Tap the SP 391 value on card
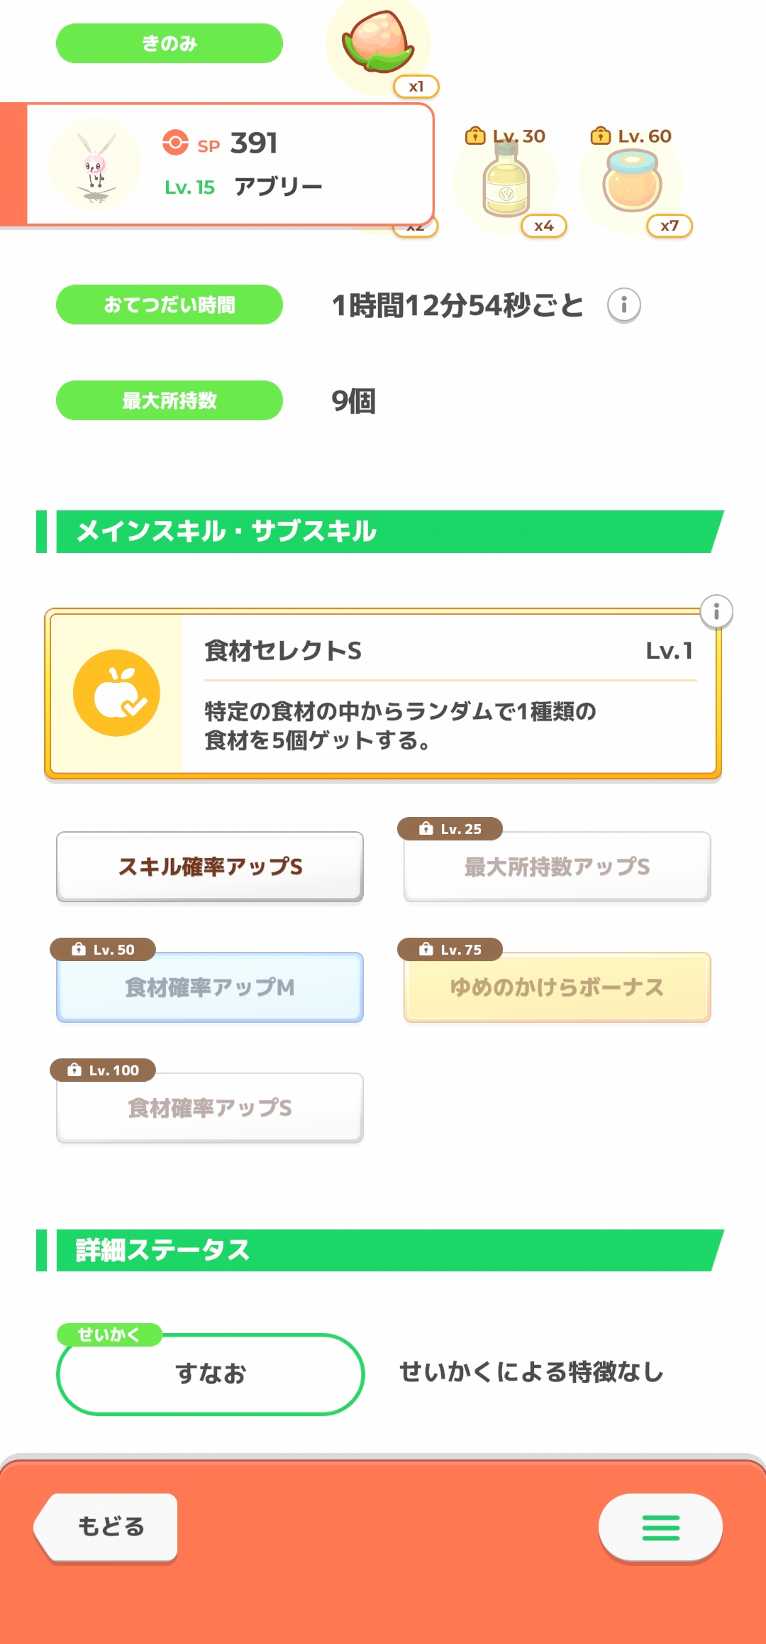 pos(253,143)
